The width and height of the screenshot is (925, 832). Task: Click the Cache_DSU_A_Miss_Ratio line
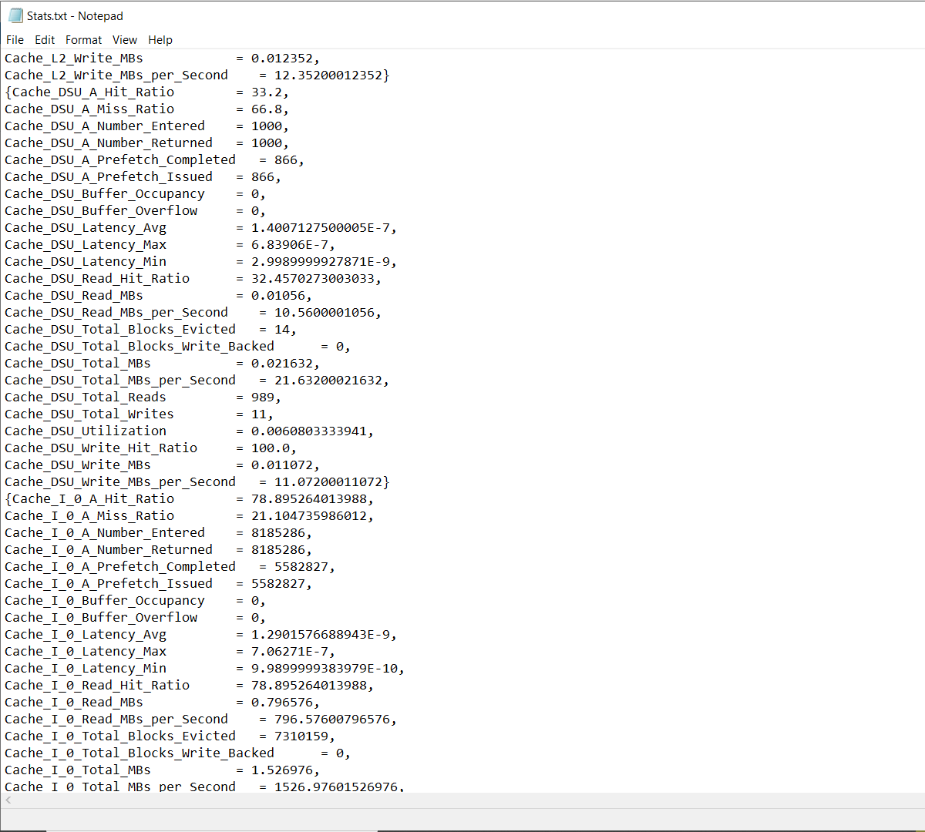pyautogui.click(x=146, y=109)
